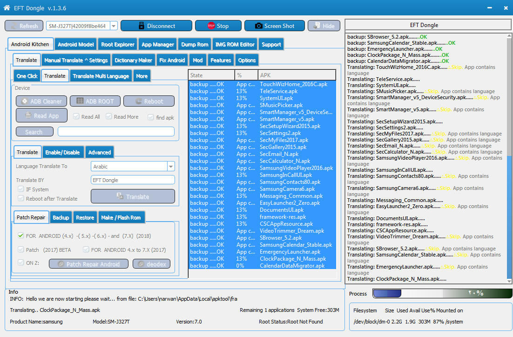Switch to Android Model tab

[x=75, y=45]
